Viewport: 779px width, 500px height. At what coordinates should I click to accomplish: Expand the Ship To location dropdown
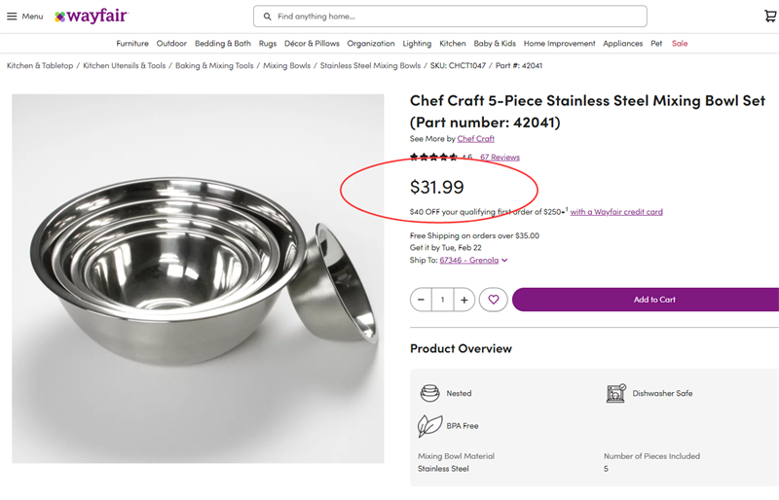504,261
